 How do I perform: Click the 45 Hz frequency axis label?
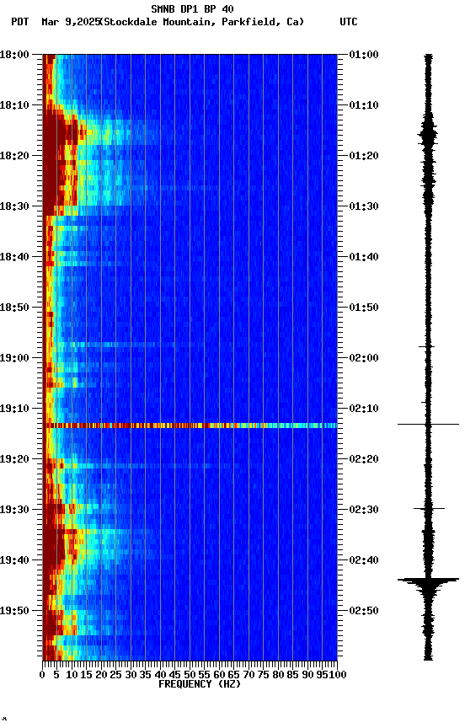click(175, 675)
